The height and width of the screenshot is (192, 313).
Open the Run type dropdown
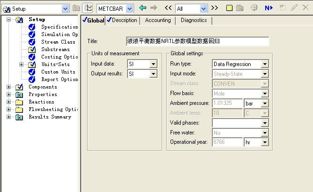pos(265,64)
